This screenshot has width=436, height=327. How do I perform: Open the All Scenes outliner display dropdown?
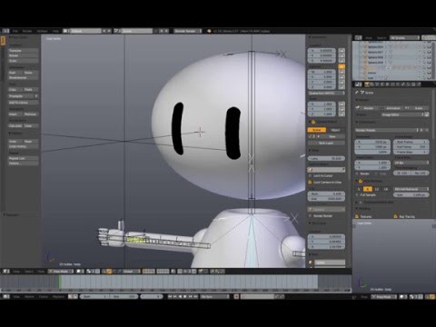point(405,37)
